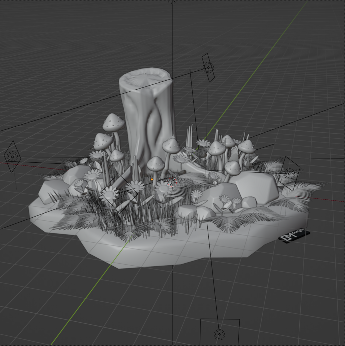Image resolution: width=345 pixels, height=346 pixels.
Task: Select the area light among the front daisies
Action: coord(119,193)
